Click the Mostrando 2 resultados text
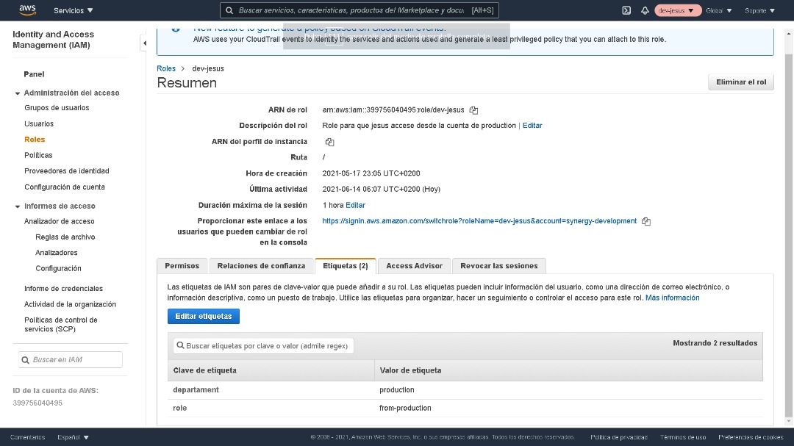This screenshot has height=446, width=794. click(715, 343)
